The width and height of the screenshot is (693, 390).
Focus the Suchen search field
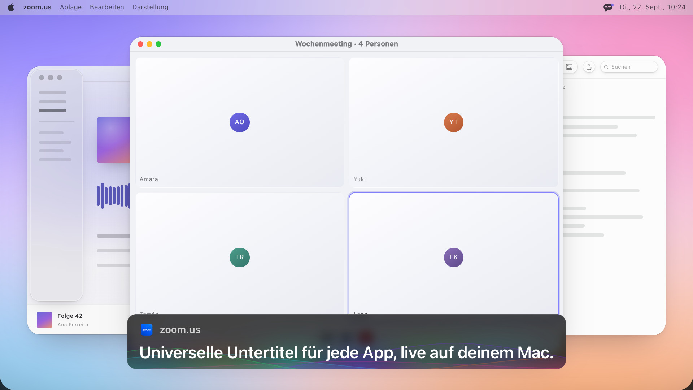pyautogui.click(x=629, y=67)
